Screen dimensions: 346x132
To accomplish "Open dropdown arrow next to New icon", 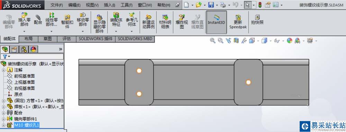I will tap(192, 5).
